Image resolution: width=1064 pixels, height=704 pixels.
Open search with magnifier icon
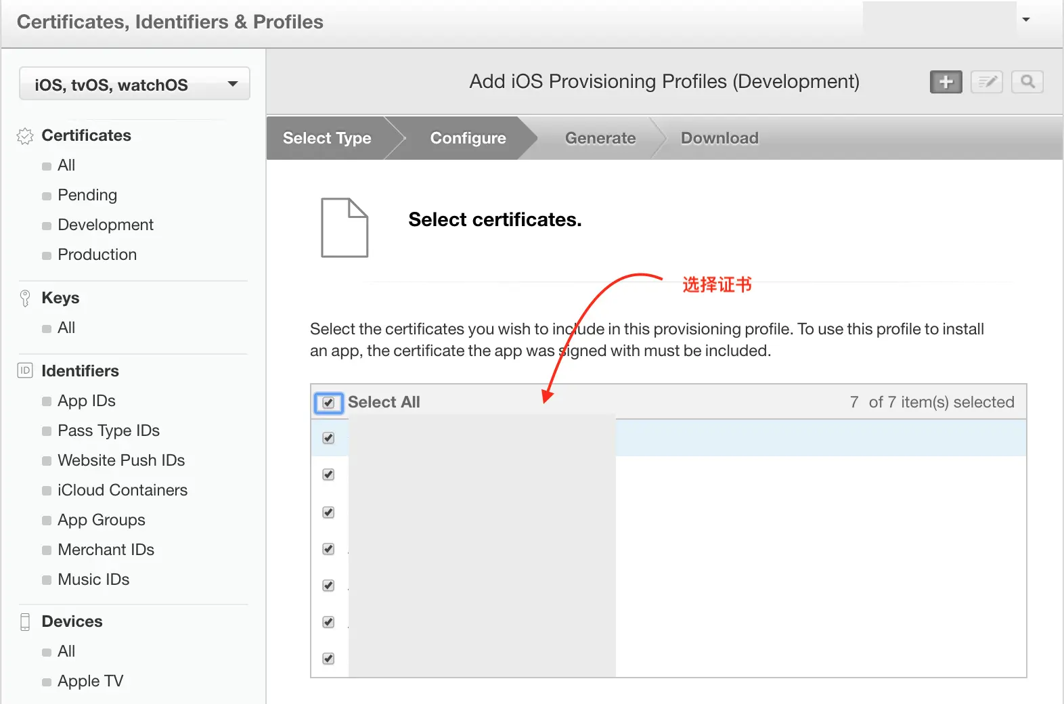(x=1027, y=82)
